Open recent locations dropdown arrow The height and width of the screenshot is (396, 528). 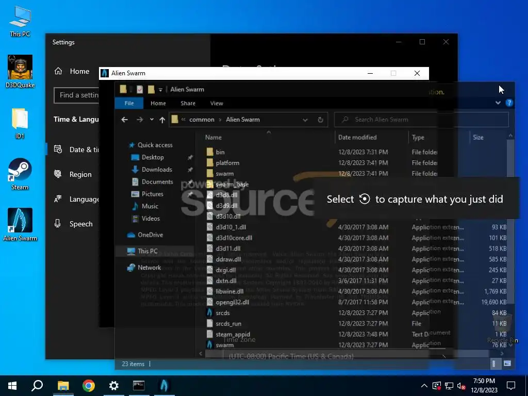tap(152, 120)
